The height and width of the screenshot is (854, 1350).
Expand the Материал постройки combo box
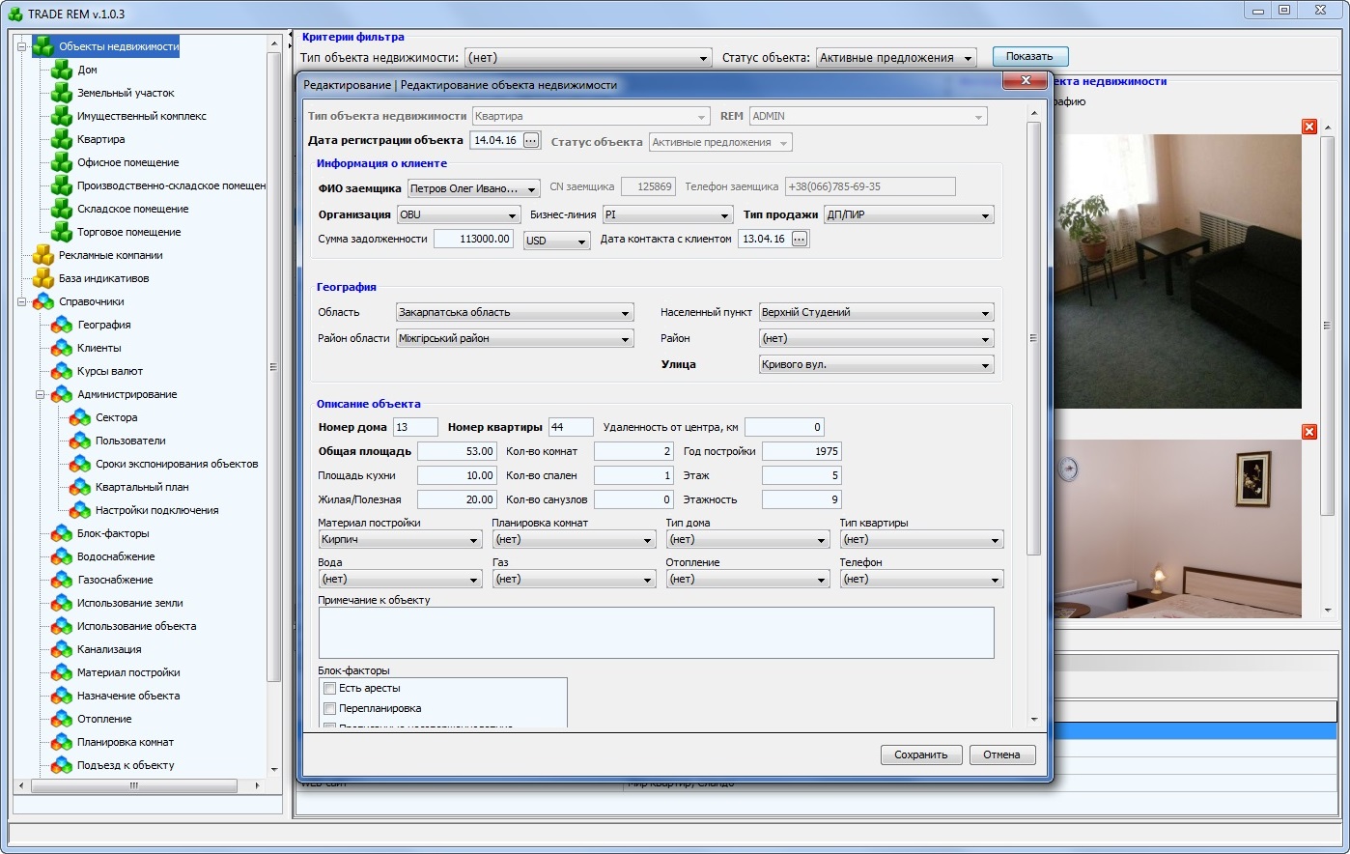click(x=474, y=541)
